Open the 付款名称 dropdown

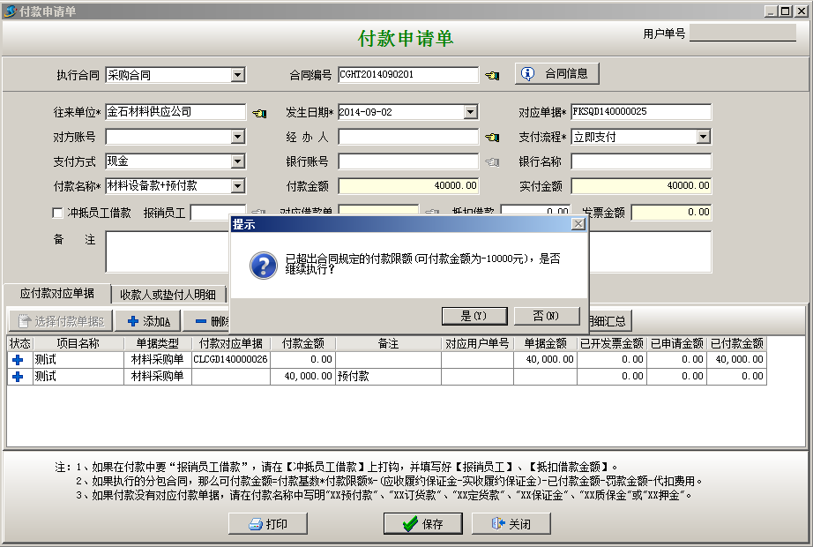238,186
